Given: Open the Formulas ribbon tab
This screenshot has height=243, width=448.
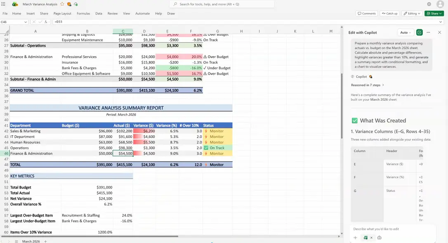Looking at the screenshot, I should pos(83,14).
